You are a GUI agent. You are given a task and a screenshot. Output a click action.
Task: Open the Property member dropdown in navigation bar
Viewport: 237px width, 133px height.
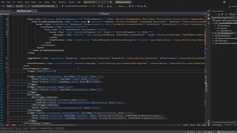click(152, 14)
